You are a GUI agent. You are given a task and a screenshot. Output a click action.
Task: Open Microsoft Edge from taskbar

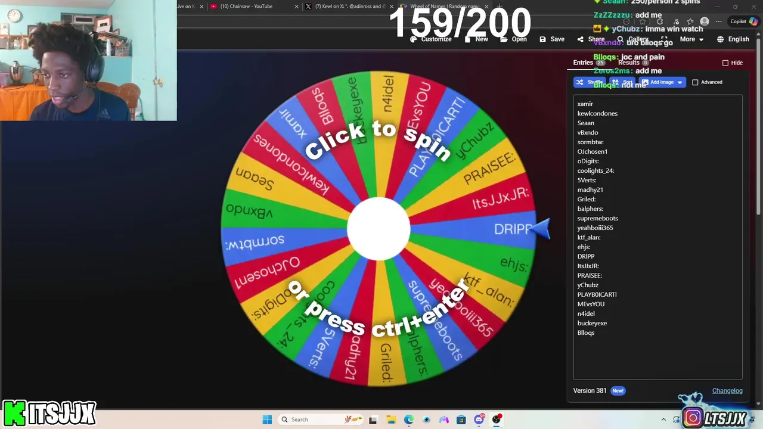409,419
